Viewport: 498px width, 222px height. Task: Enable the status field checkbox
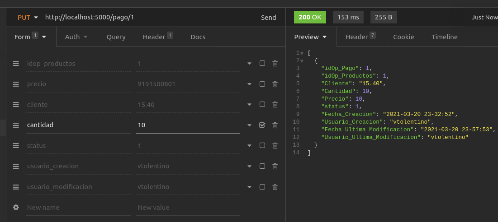coord(262,145)
